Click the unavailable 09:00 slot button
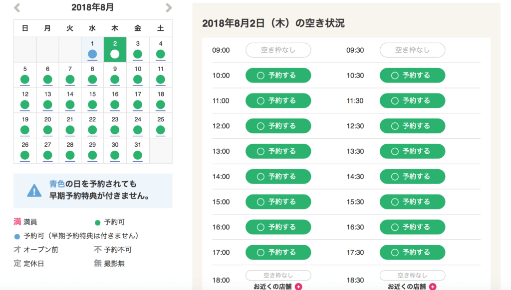Screen dimensions: 511x290 278,50
